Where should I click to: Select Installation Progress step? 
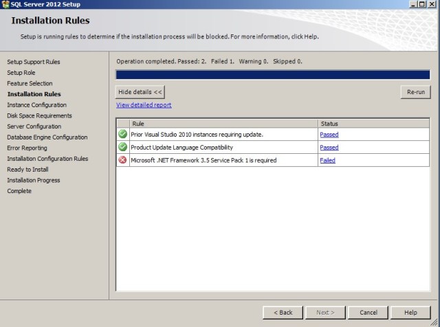tap(34, 180)
